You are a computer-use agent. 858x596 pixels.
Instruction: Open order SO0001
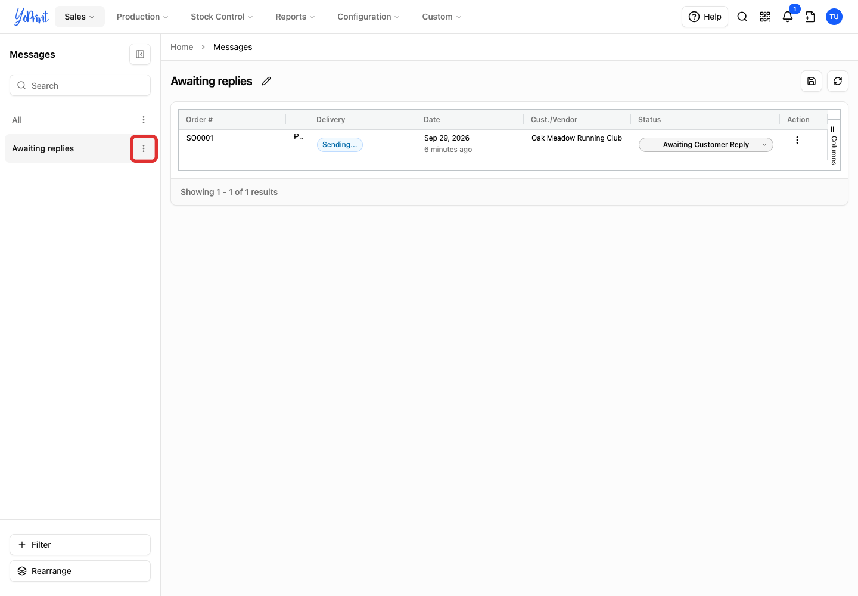tap(200, 138)
